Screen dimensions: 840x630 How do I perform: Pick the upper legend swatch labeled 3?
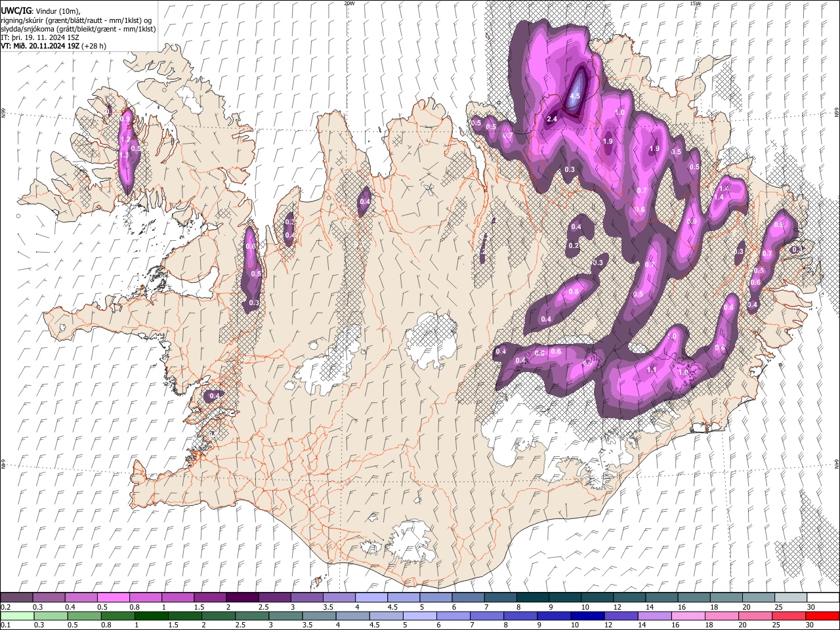[306, 598]
